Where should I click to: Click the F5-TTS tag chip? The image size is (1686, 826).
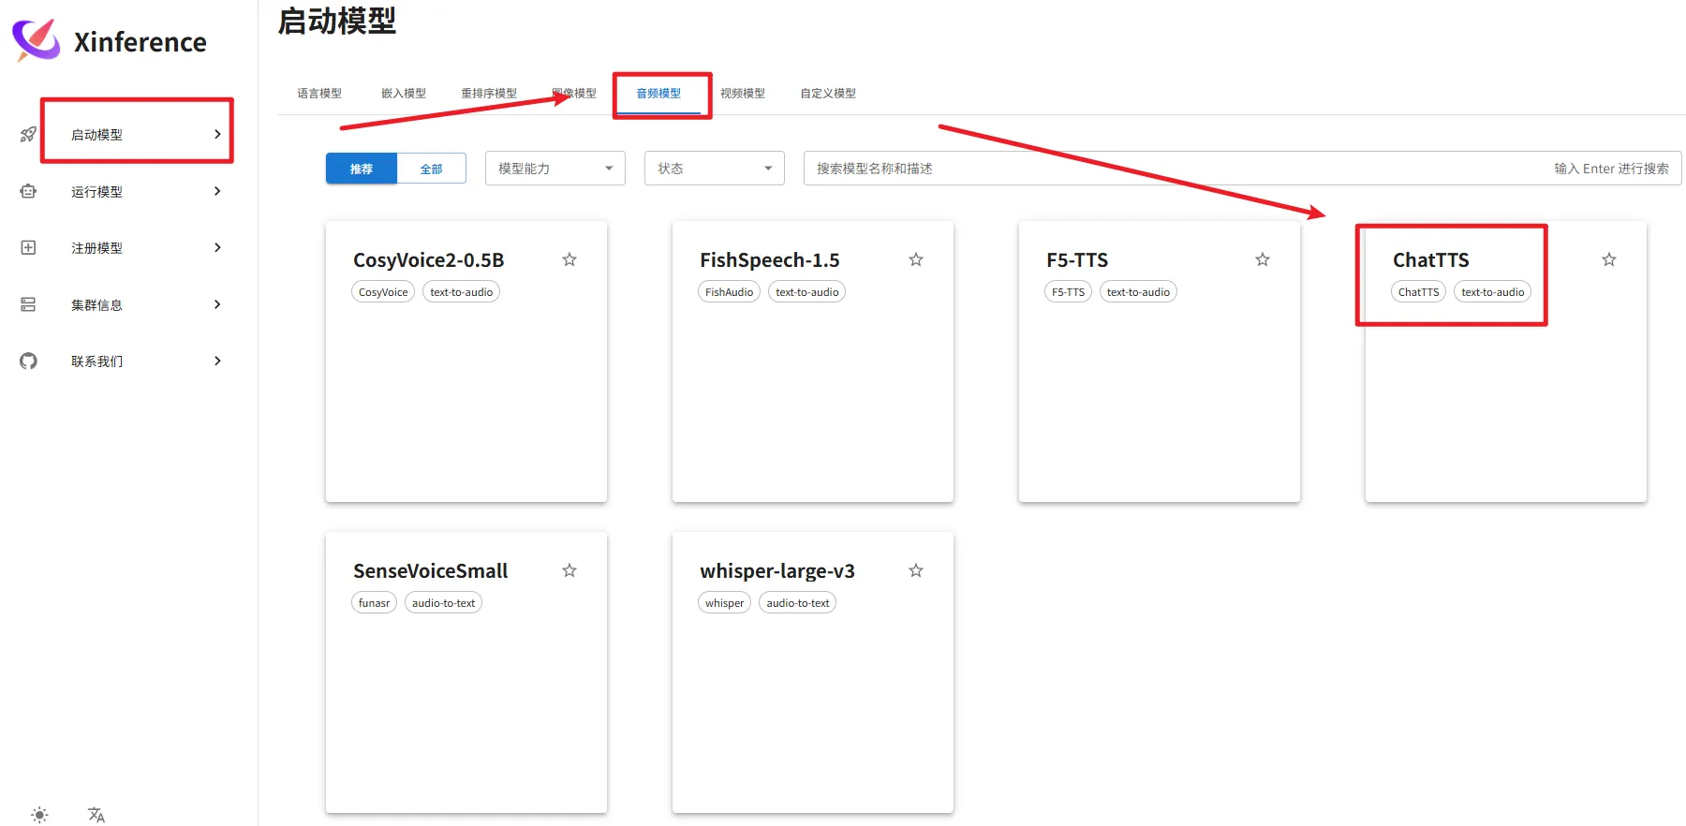click(x=1068, y=292)
